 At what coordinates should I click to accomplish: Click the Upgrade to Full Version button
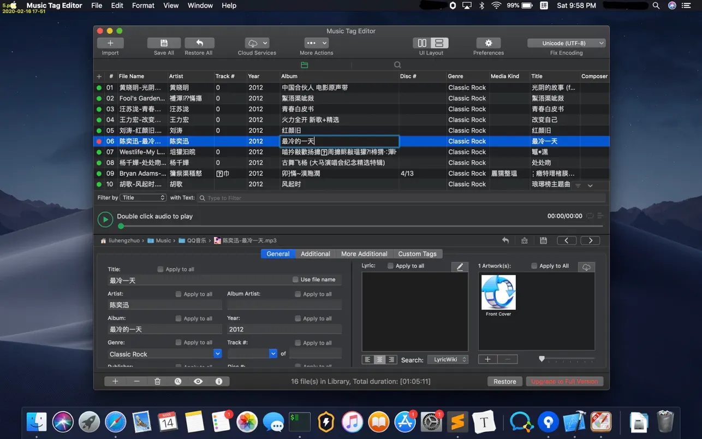[x=564, y=382]
